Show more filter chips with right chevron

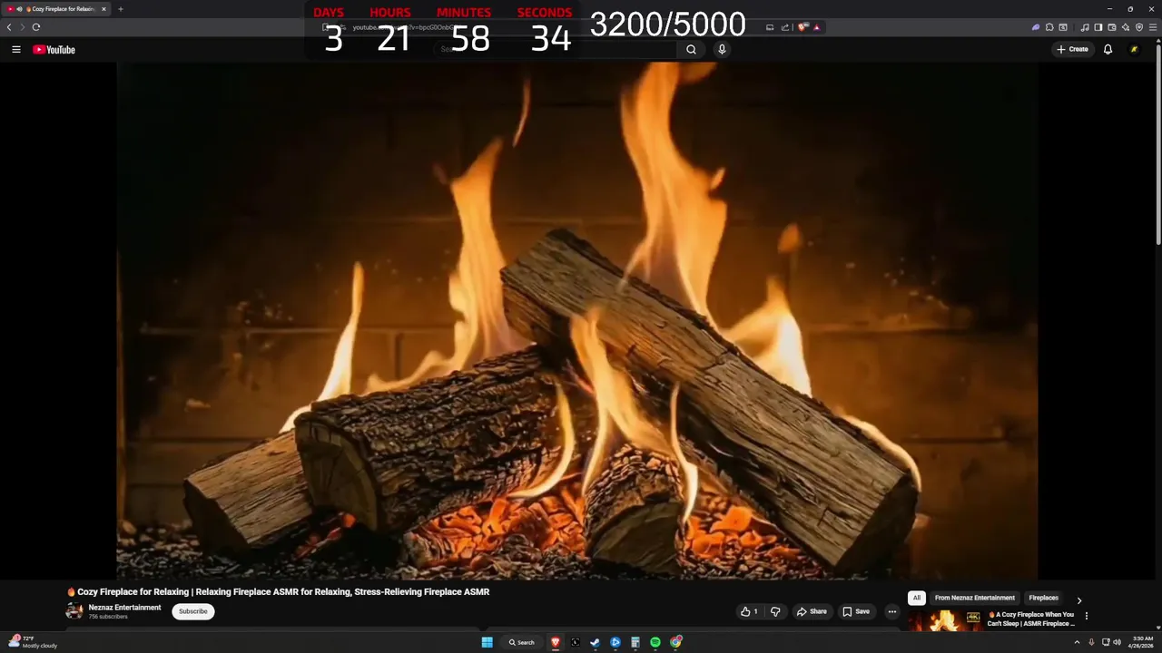pyautogui.click(x=1079, y=599)
